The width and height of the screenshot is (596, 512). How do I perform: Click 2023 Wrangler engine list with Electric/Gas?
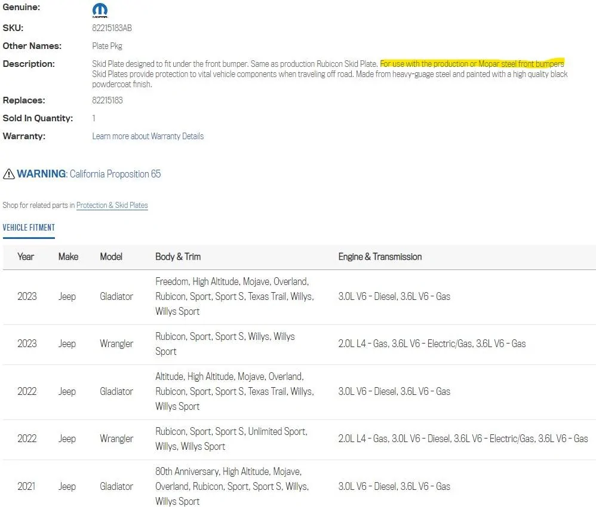(432, 344)
